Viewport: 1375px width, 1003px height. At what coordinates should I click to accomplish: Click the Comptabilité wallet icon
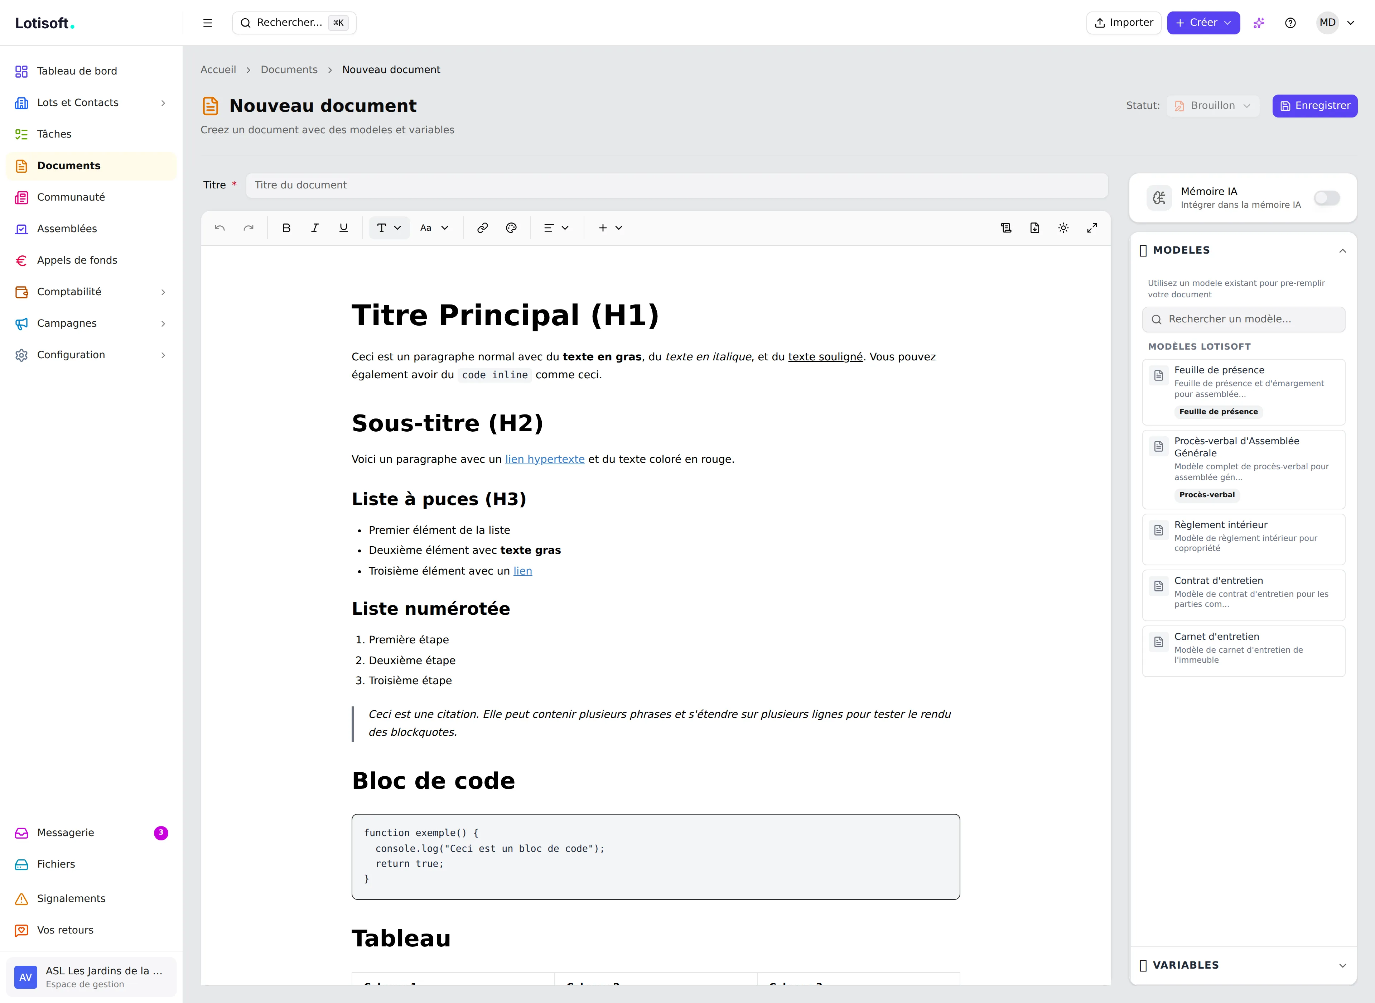[21, 292]
